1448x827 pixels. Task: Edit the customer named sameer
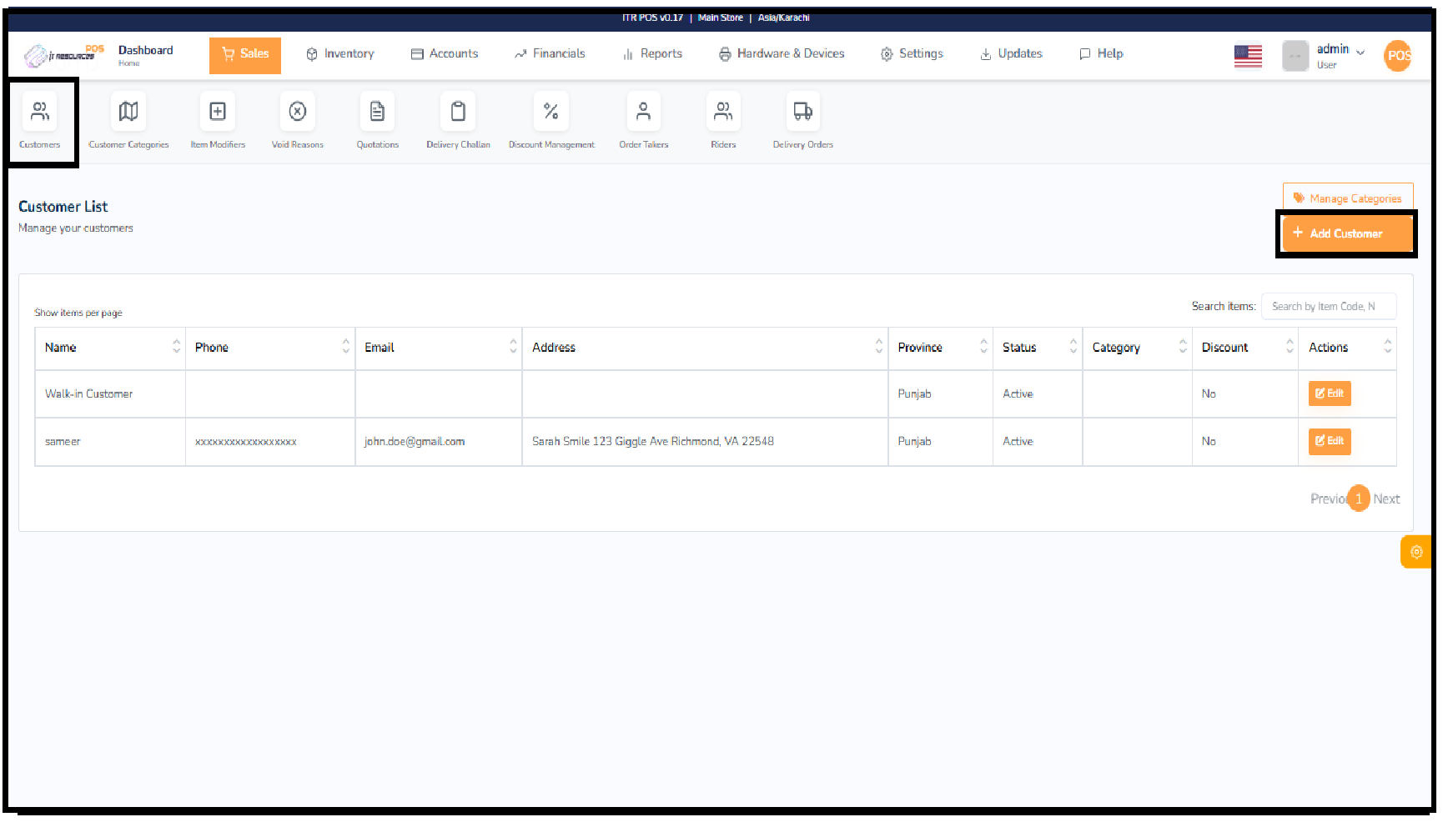[x=1329, y=441]
